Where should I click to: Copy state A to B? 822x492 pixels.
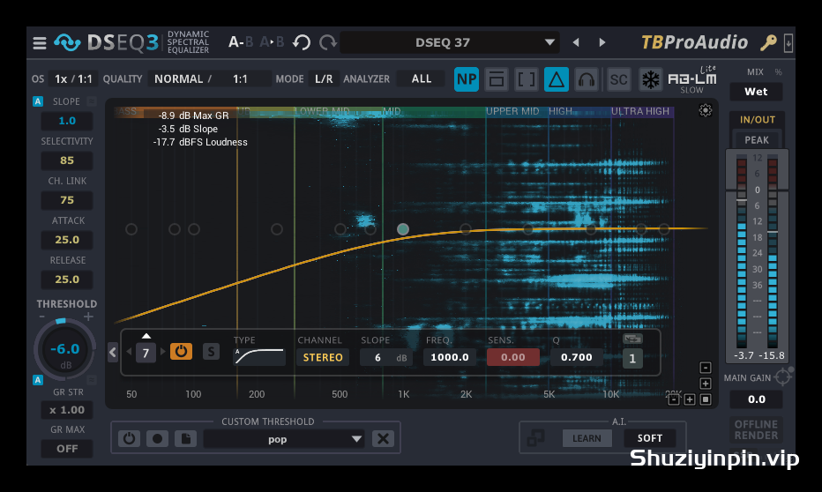272,42
